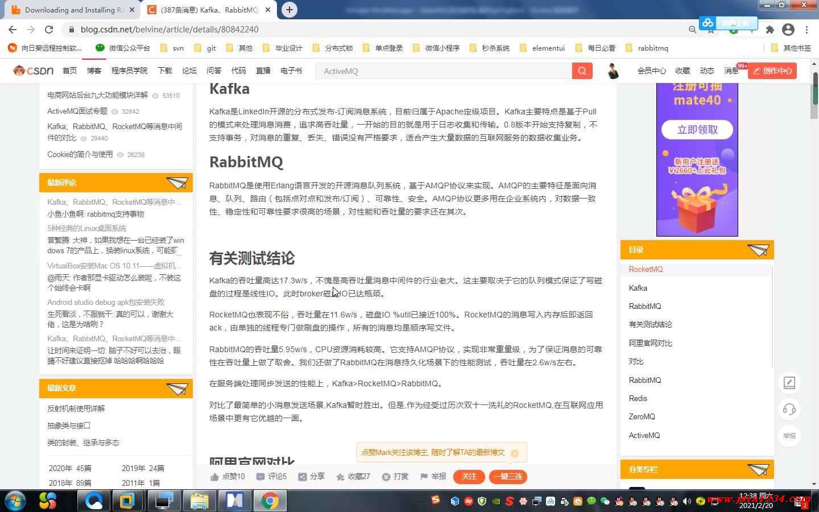Open 2020年 45篇 archive
The image size is (819, 512).
point(70,468)
